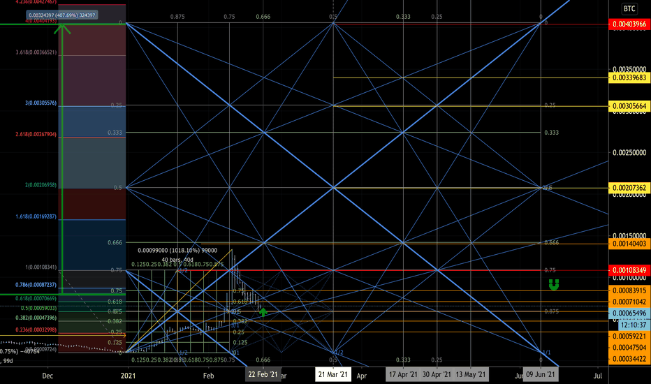
Task: Select the yellow 0.00339683 price label
Action: tap(629, 78)
